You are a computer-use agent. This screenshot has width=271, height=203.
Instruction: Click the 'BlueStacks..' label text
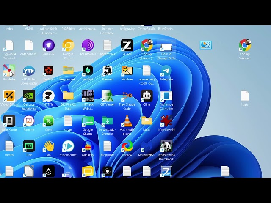166,29
